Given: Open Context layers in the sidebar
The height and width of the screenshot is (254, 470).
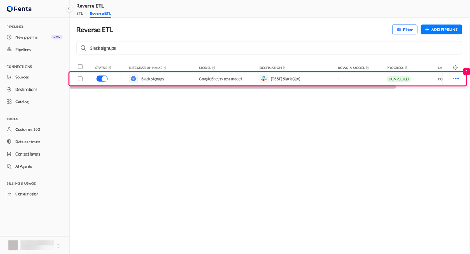Looking at the screenshot, I should (27, 154).
